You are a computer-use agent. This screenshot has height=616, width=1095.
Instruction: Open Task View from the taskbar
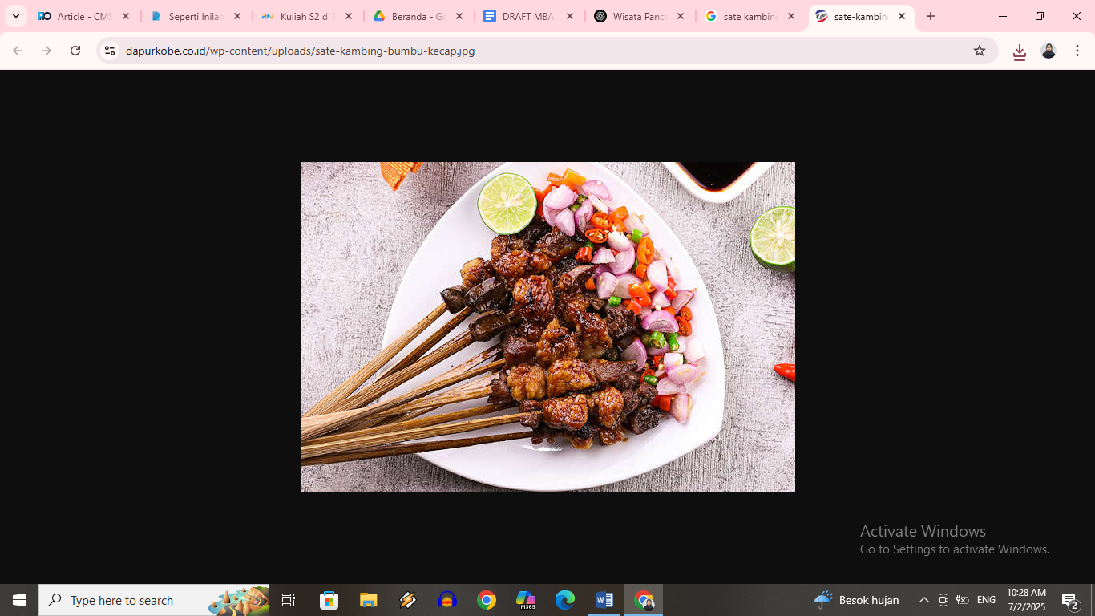(x=289, y=599)
